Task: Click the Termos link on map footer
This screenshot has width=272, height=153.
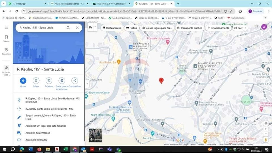Action: (x=201, y=144)
